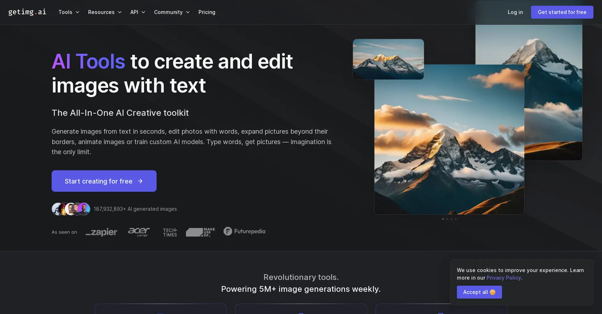Screen dimensions: 602x314
Task: Open the API dropdown menu
Action: point(138,12)
